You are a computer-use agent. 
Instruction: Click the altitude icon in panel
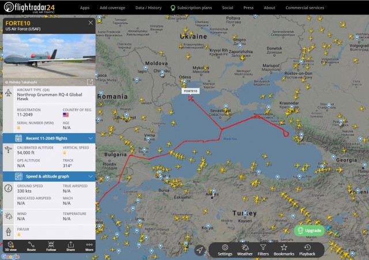coord(9,150)
